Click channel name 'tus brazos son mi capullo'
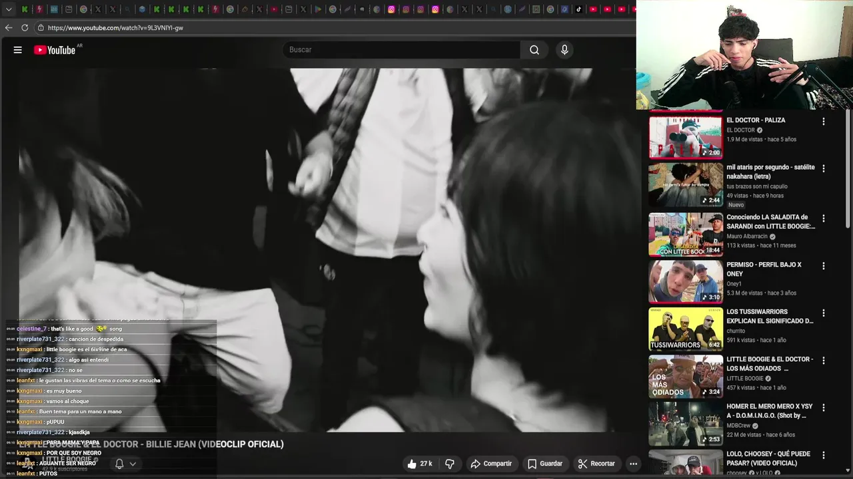The height and width of the screenshot is (479, 853). coord(757,186)
